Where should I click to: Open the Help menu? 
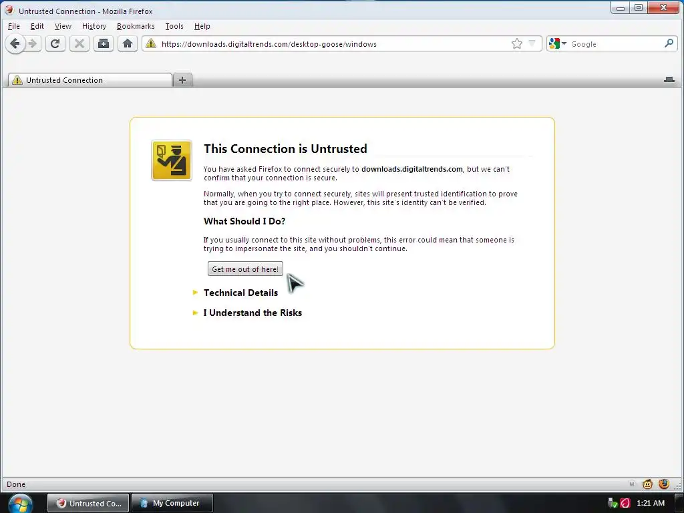tap(202, 26)
